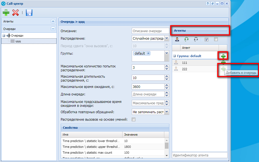Screen dimensions: 259x162
Task: Increase maximum distribution attempts value
Action: [167, 66]
